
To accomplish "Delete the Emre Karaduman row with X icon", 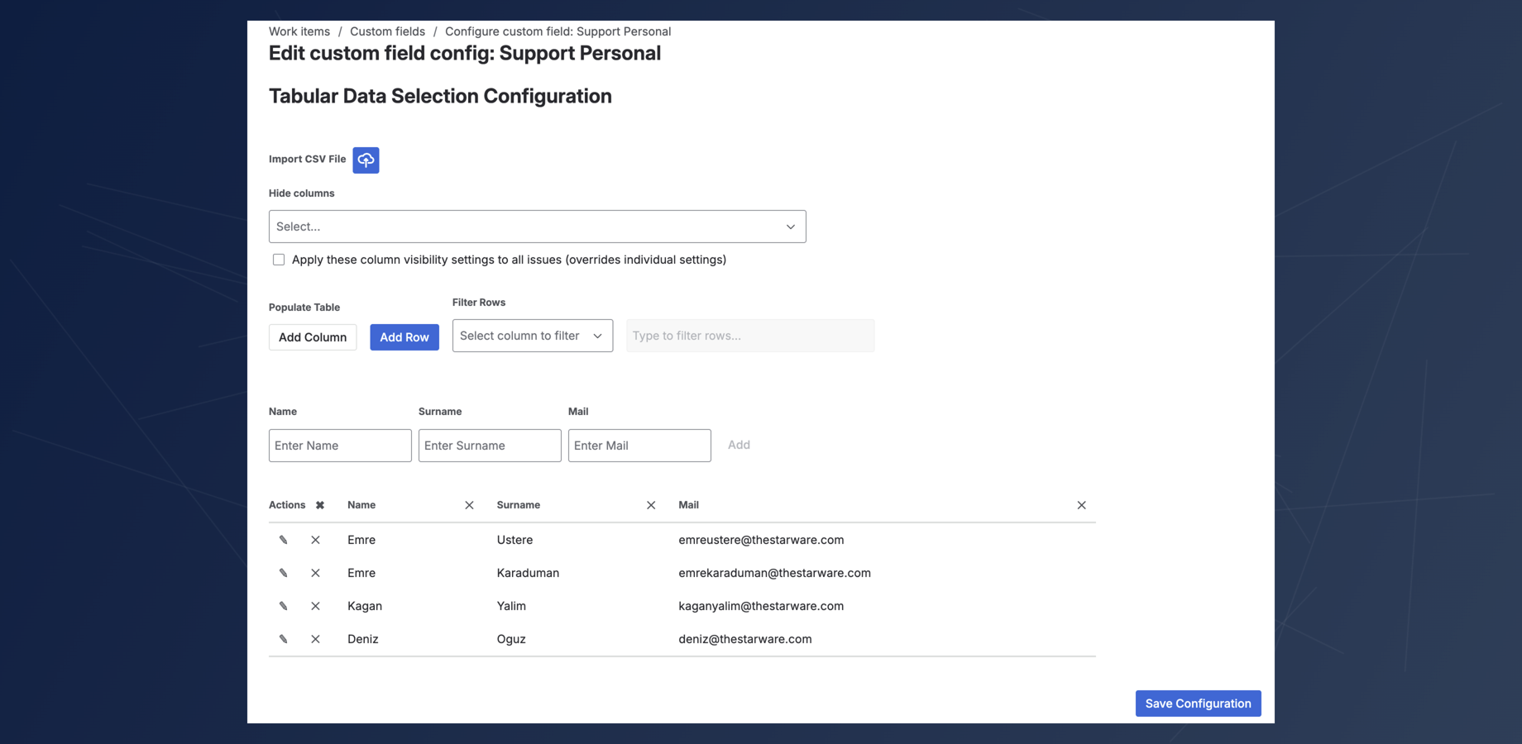I will pos(315,572).
